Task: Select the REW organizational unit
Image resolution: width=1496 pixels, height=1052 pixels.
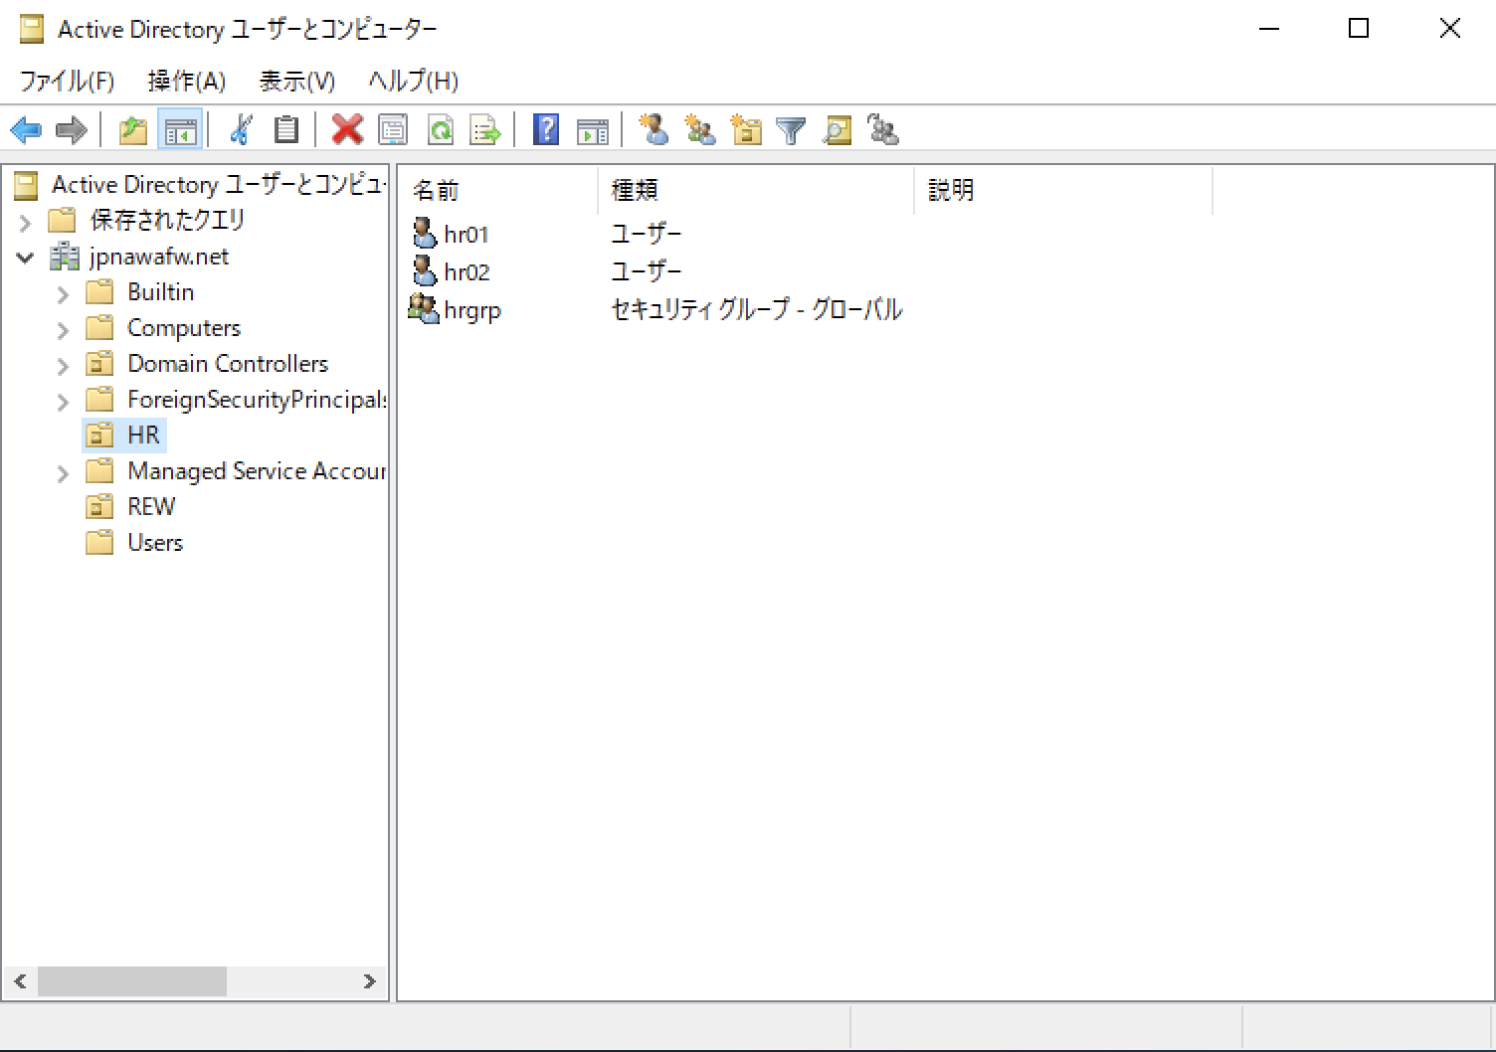Action: pyautogui.click(x=151, y=507)
